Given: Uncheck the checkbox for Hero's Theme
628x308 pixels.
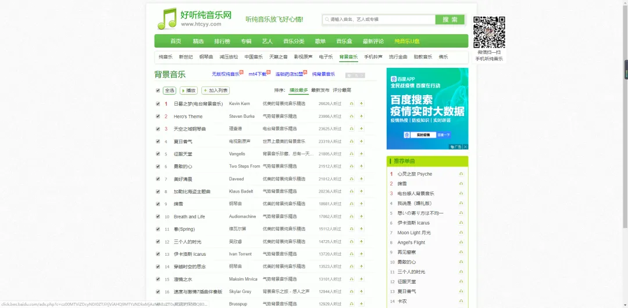Looking at the screenshot, I should click(158, 116).
